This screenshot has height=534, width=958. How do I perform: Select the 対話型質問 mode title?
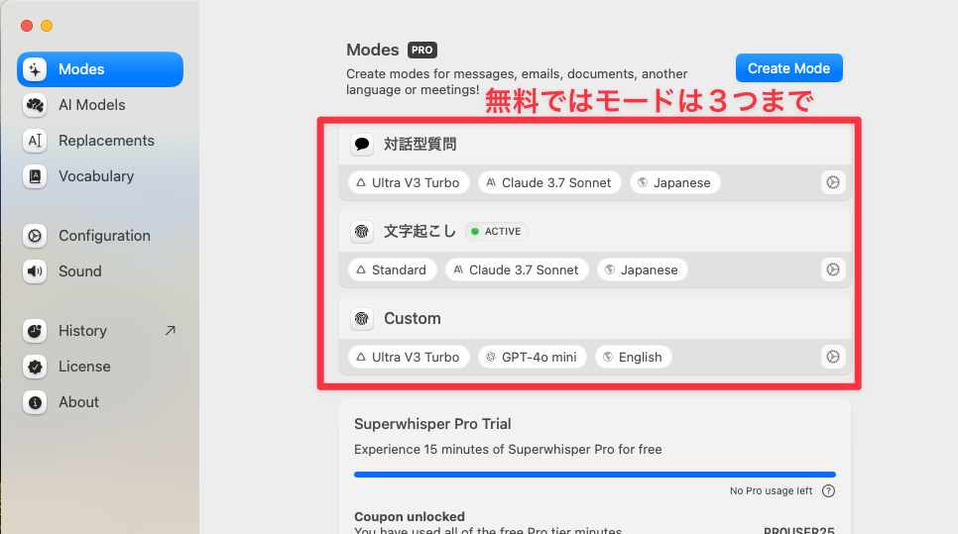[419, 144]
